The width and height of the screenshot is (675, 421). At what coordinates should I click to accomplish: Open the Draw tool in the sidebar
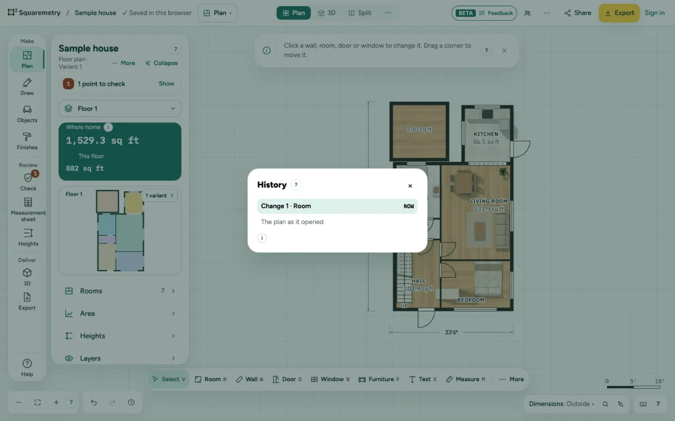(27, 87)
